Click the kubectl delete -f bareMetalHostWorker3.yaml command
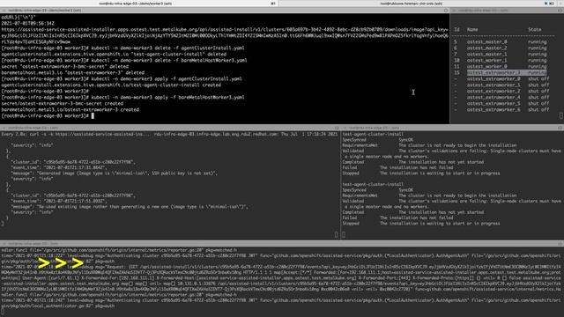The width and height of the screenshot is (564, 317). (x=168, y=60)
